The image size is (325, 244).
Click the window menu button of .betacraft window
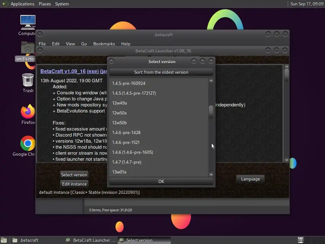[x=40, y=34]
